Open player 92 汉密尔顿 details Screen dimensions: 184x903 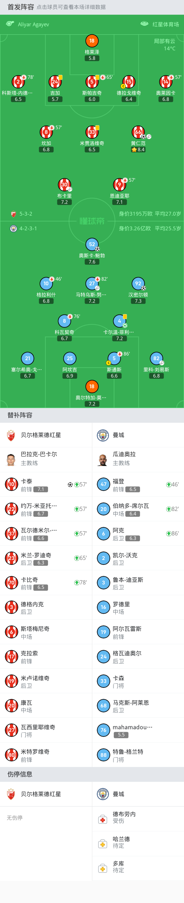pos(138,284)
